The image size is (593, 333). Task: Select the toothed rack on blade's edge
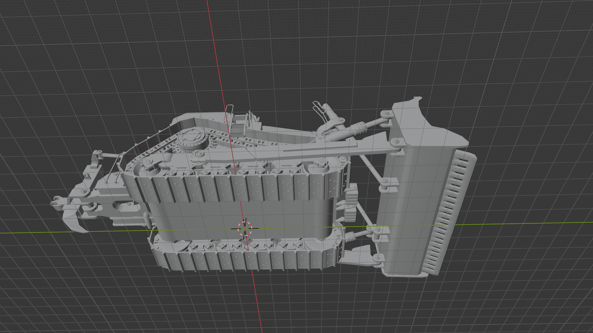click(449, 213)
